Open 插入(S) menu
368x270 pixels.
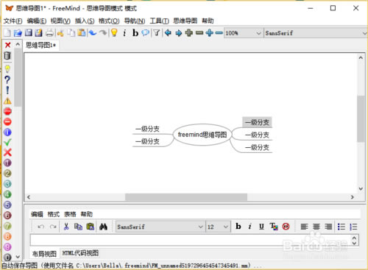[85, 21]
